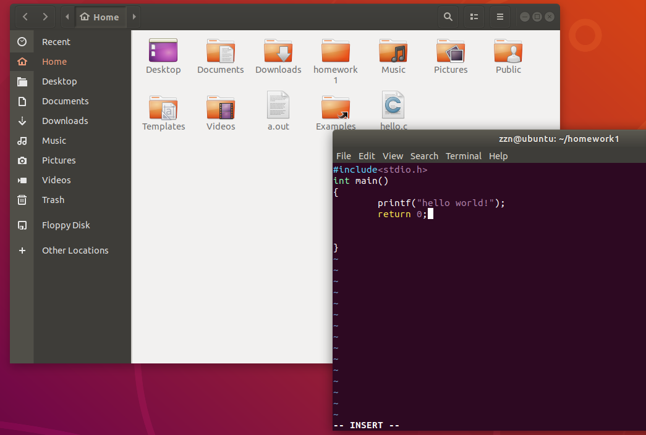Select the Downloads folder in file grid
The width and height of the screenshot is (646, 435).
point(278,51)
